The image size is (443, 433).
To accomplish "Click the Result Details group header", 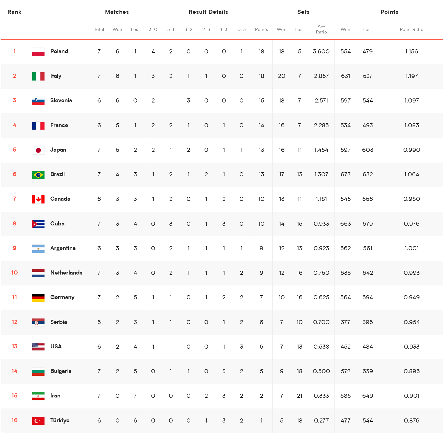I will tap(208, 12).
